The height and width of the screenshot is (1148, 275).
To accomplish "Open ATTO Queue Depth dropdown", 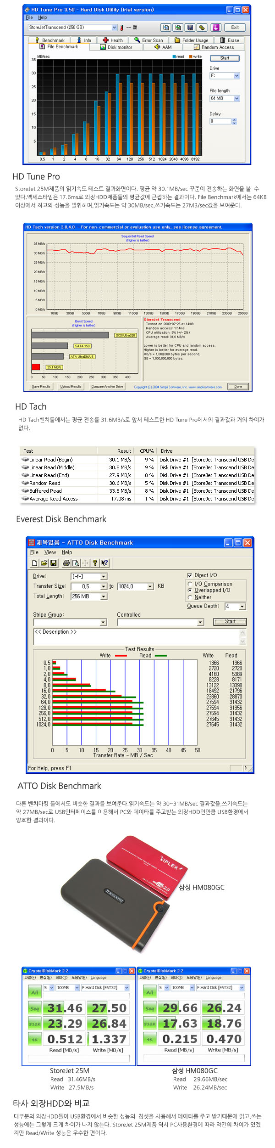I will point(235,607).
